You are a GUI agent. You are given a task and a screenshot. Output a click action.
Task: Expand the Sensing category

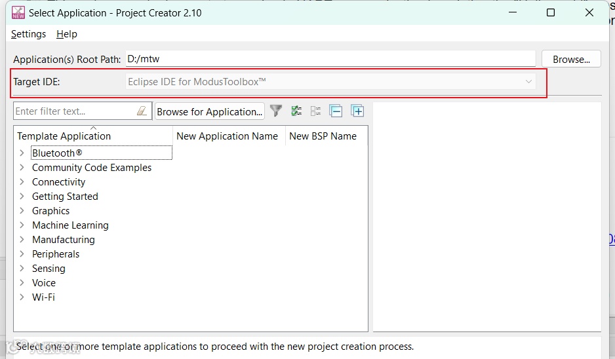coord(22,269)
